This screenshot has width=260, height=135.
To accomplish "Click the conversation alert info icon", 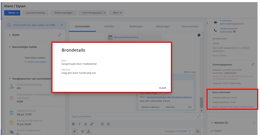I will tap(199, 35).
